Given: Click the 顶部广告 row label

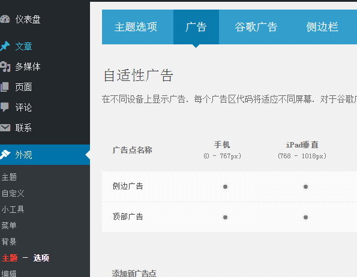Looking at the screenshot, I should (128, 216).
